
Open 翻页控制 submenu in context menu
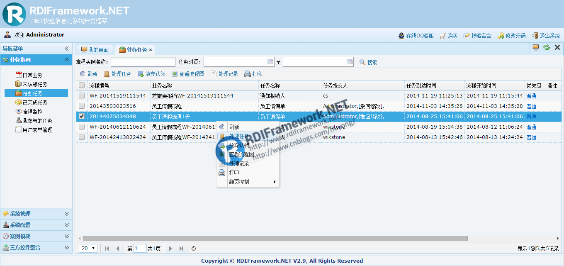pyautogui.click(x=248, y=182)
